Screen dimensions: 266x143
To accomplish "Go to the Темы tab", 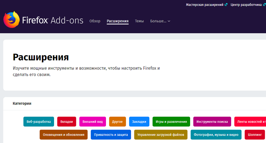I will (139, 21).
